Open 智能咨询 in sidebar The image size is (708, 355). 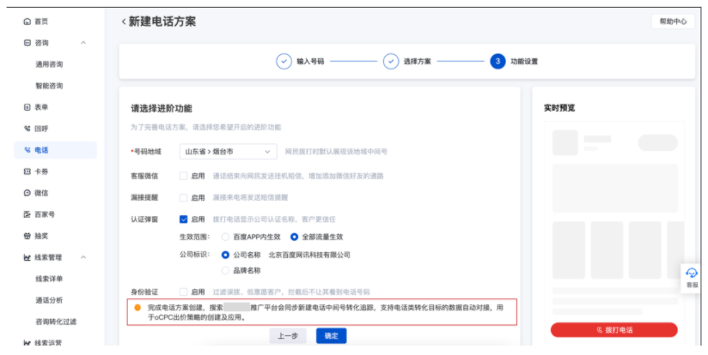coord(49,86)
